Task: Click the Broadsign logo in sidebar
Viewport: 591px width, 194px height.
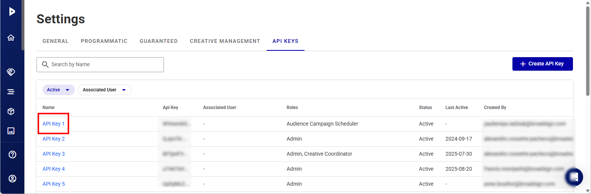Action: 12,11
